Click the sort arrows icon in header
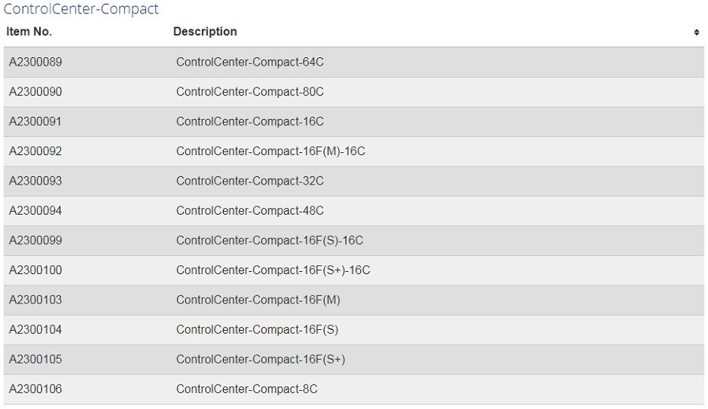This screenshot has width=708, height=409. pos(697,32)
